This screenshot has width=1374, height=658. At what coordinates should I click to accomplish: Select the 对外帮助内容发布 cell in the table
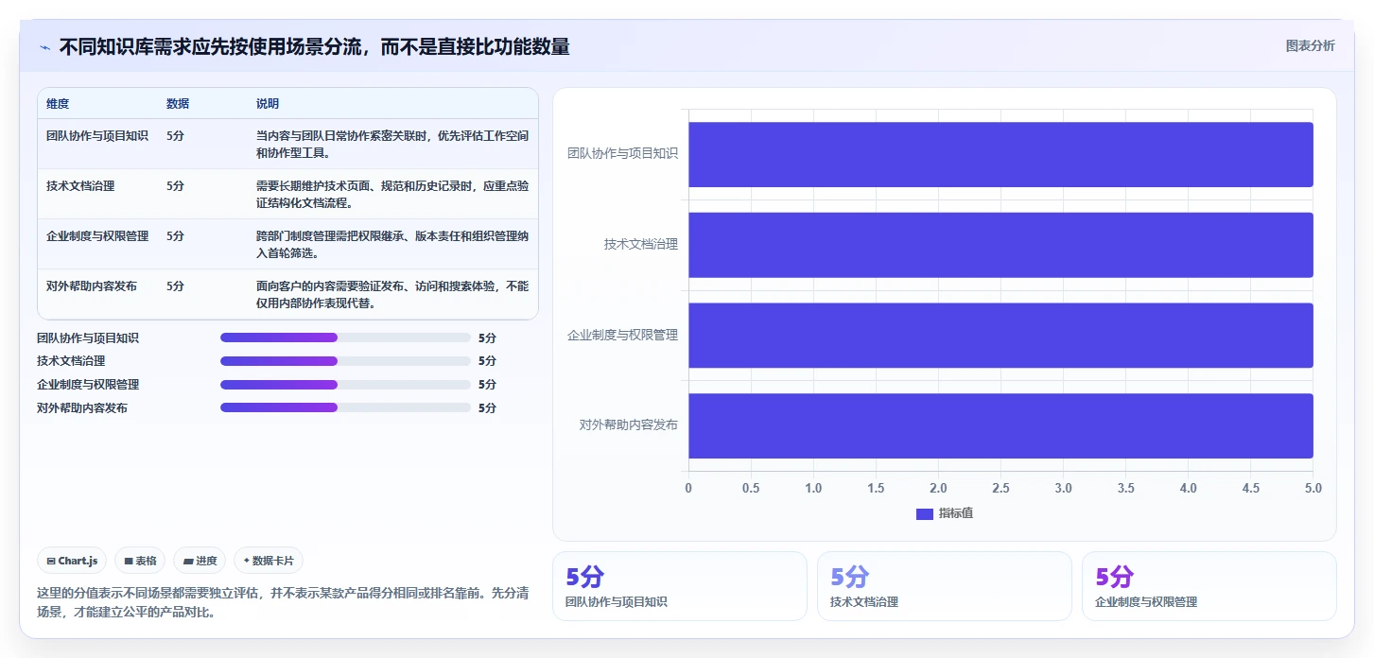click(92, 286)
